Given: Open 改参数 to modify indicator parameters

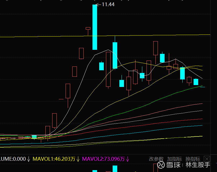Looking at the screenshot, I should (156, 159).
